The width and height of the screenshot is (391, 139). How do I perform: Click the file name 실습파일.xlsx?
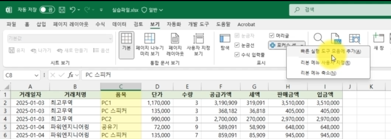click(125, 10)
